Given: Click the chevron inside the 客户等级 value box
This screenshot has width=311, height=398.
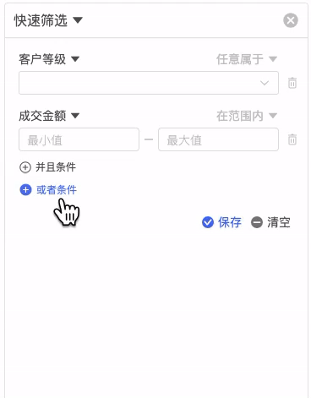Looking at the screenshot, I should pos(265,83).
